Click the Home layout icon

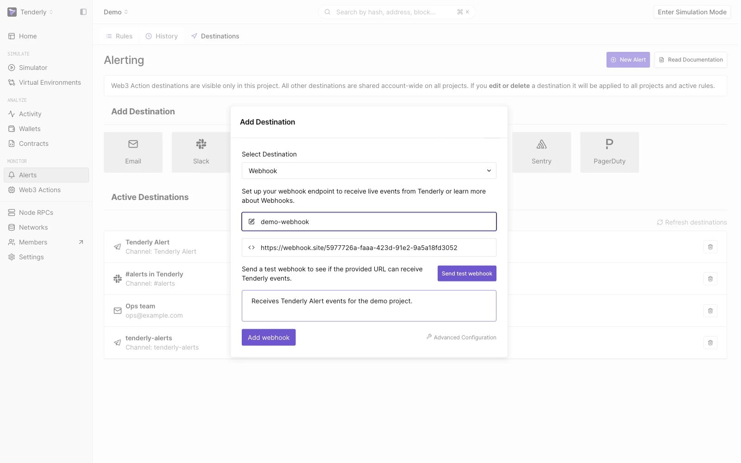pos(12,36)
